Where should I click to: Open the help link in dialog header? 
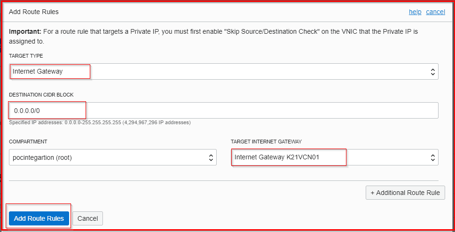click(x=415, y=12)
